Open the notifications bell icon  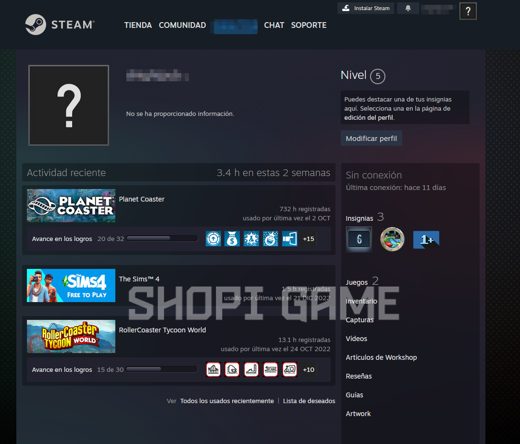coord(408,8)
